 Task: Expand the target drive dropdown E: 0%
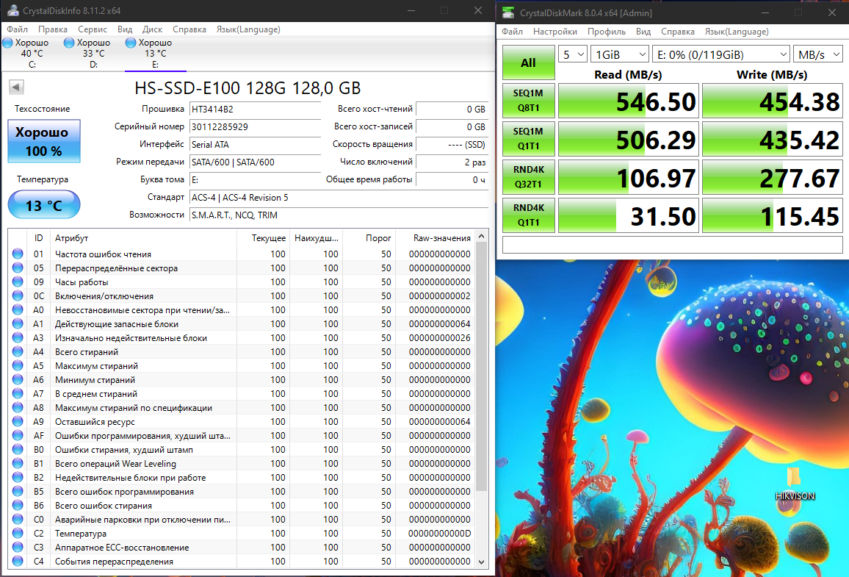pyautogui.click(x=720, y=54)
